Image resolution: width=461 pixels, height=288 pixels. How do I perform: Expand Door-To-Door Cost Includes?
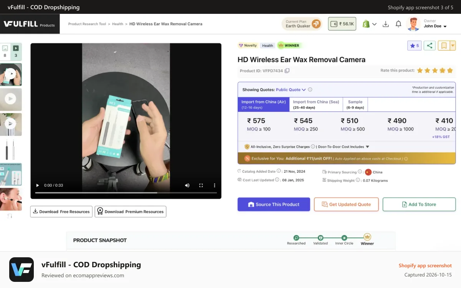(343, 147)
